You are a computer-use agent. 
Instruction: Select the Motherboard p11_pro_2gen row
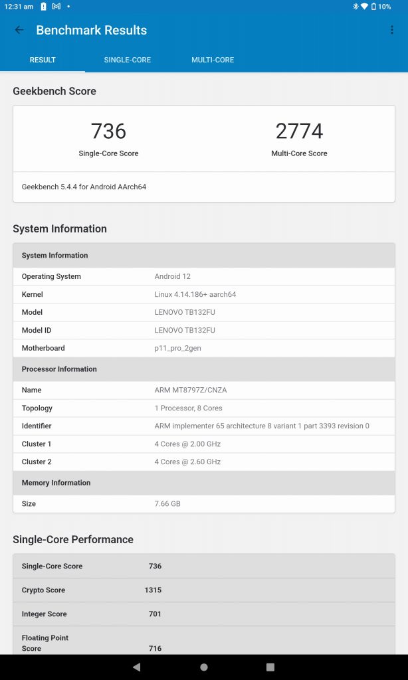204,348
